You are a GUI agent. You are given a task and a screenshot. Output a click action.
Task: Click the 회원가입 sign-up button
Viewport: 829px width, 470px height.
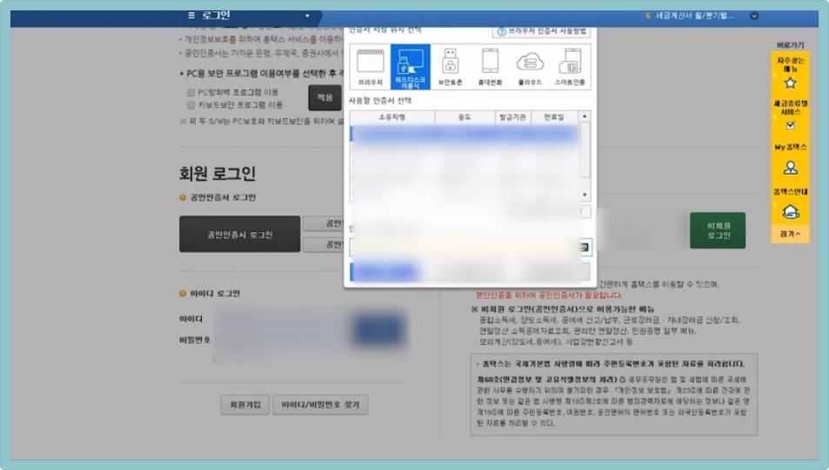click(244, 405)
